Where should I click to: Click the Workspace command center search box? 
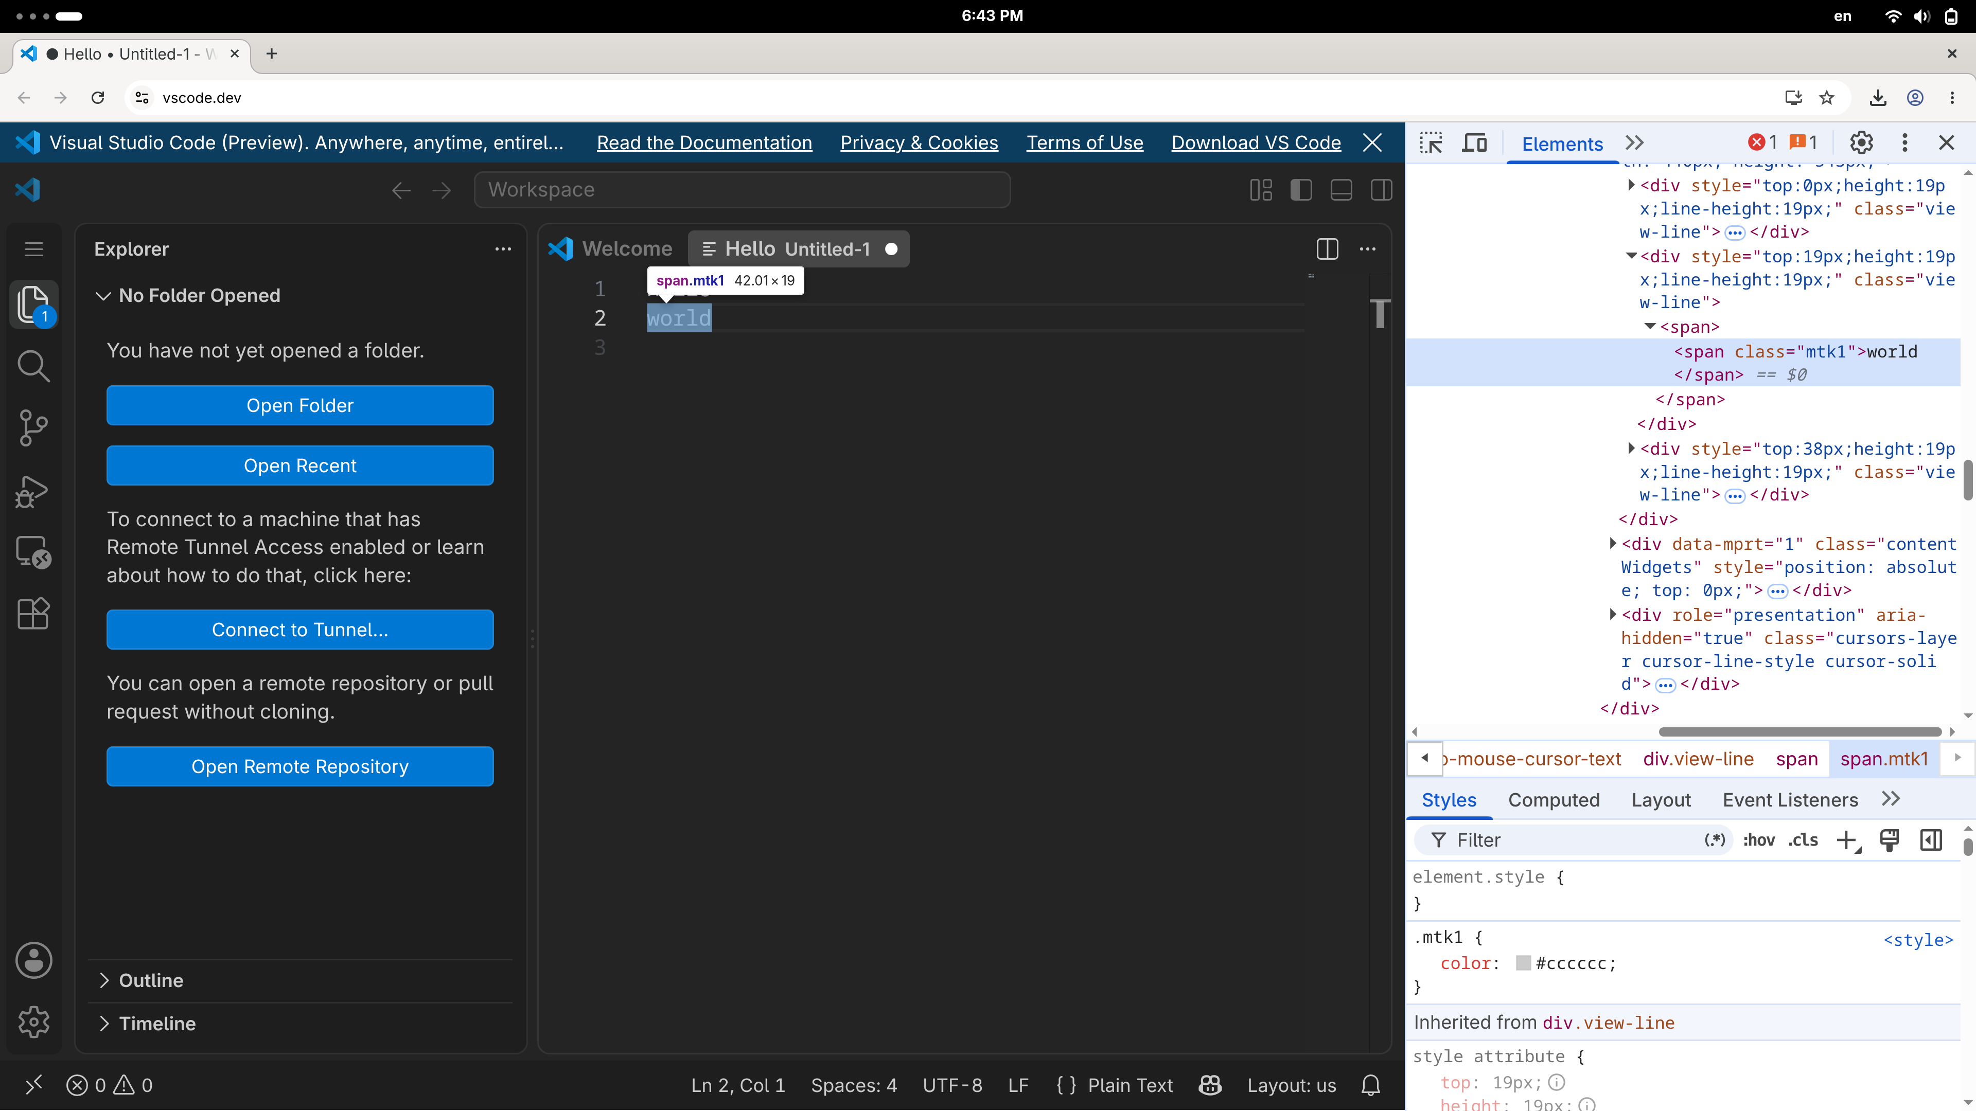(743, 190)
